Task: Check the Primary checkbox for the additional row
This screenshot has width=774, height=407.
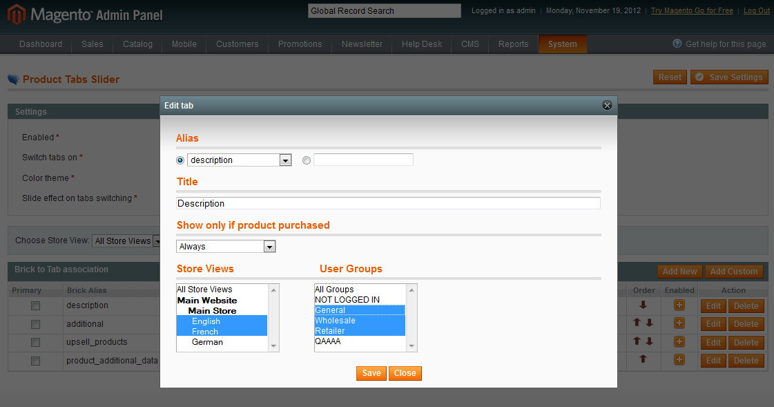Action: tap(35, 324)
